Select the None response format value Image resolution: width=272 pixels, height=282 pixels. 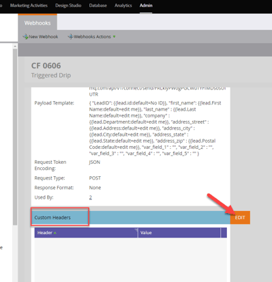[95, 188]
